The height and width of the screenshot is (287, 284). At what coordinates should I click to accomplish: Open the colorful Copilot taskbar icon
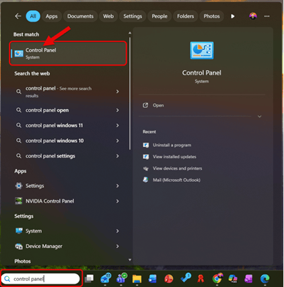233,278
